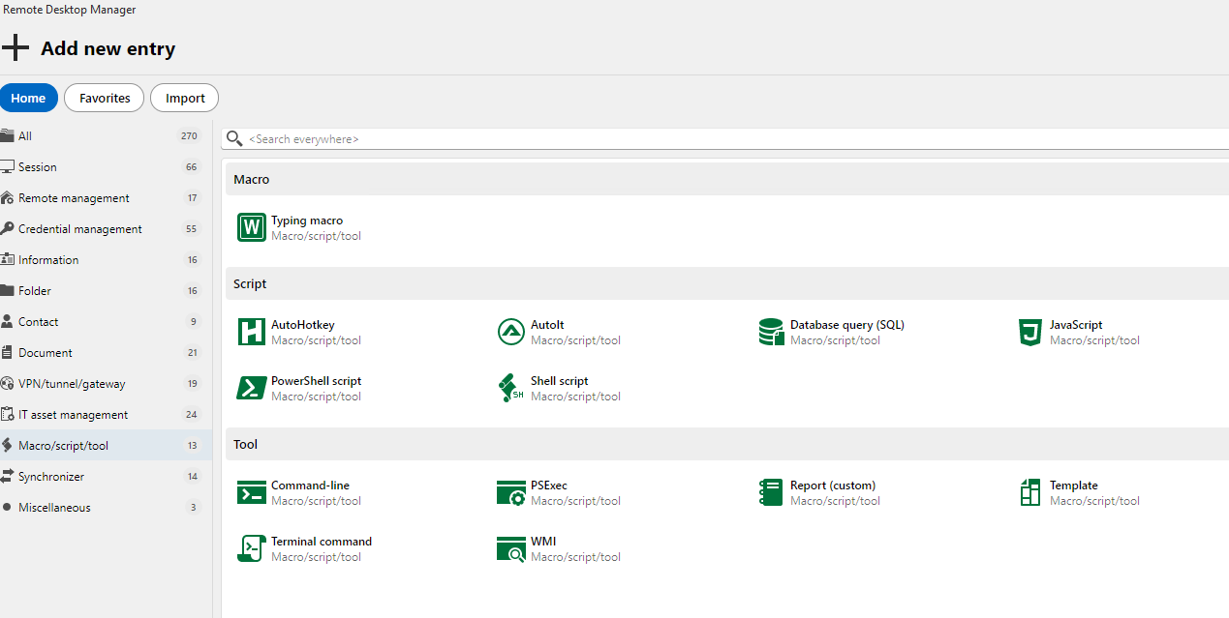
Task: Select the Folder category label
Action: coord(35,291)
